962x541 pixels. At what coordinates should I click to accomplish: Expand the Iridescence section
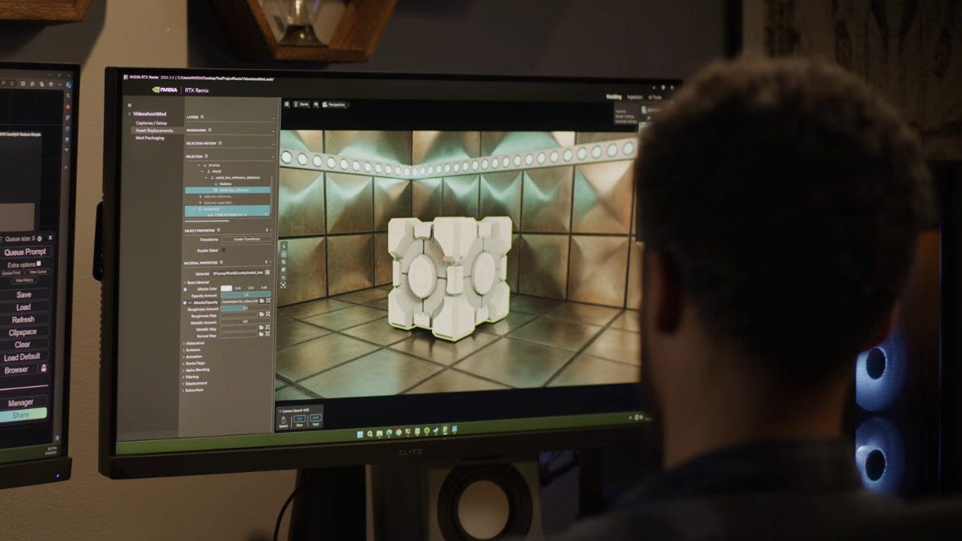[x=184, y=343]
